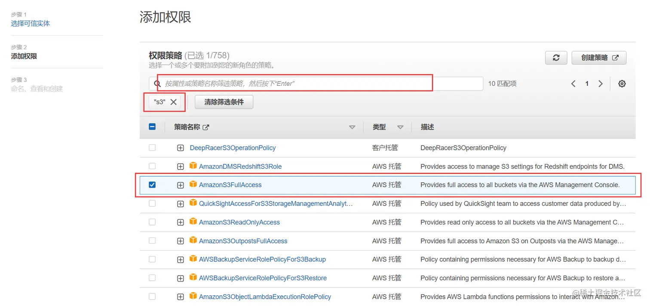Expand DeepRacerS3OperationPolicy details with plus
The height and width of the screenshot is (306, 650).
(x=181, y=148)
